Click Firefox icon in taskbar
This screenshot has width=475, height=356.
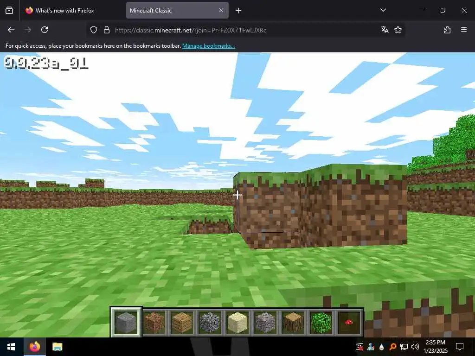pyautogui.click(x=34, y=347)
